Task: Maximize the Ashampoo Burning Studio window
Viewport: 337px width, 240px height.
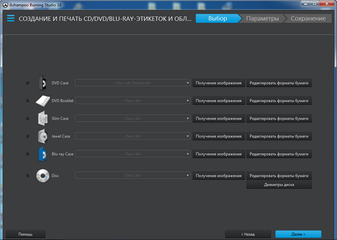Action: (314, 4)
